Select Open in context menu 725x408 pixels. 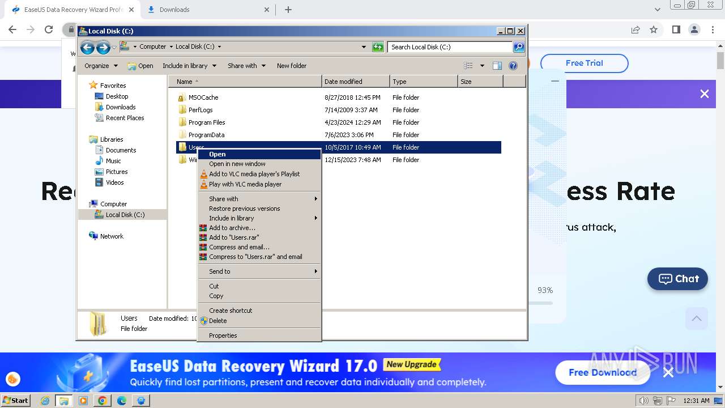pyautogui.click(x=259, y=154)
